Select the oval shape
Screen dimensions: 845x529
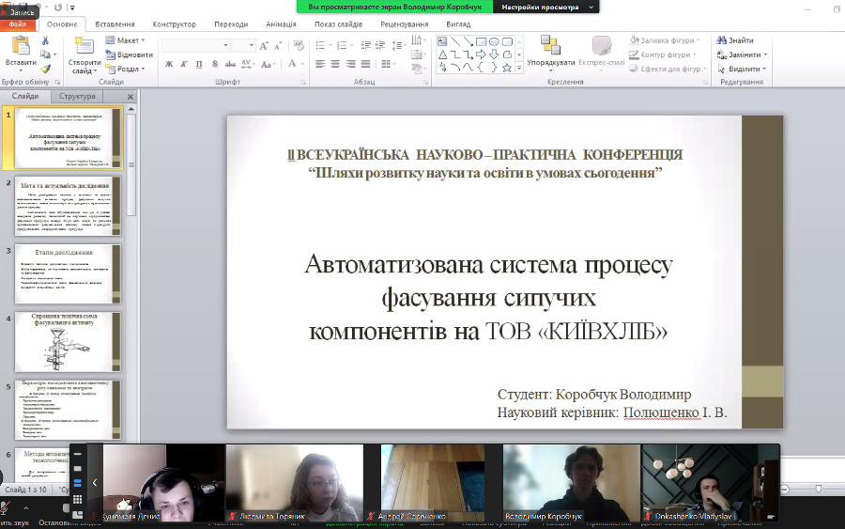click(494, 41)
